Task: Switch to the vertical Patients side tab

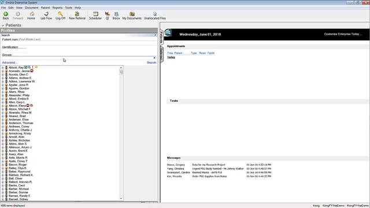Action: (x=162, y=37)
